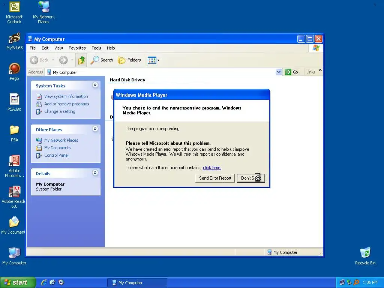Click the Windows Media Player dialog title bar
Viewport: 384px width, 288px height.
click(x=192, y=95)
